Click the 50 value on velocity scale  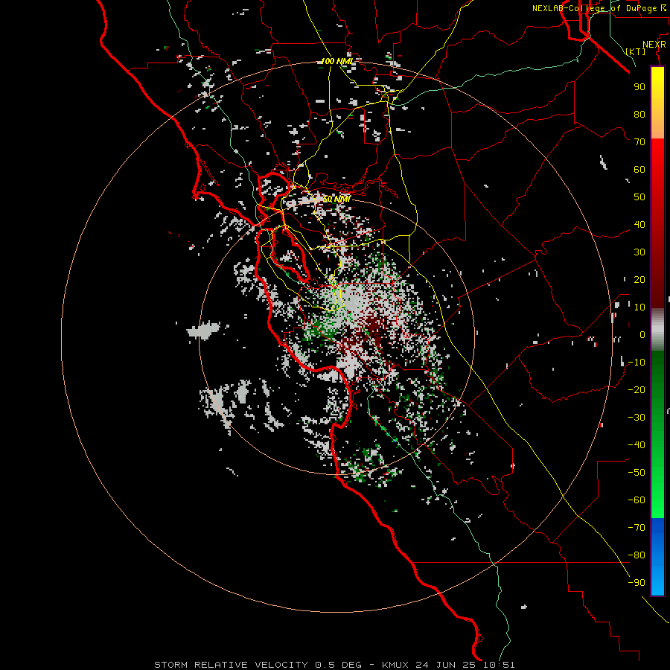(639, 197)
